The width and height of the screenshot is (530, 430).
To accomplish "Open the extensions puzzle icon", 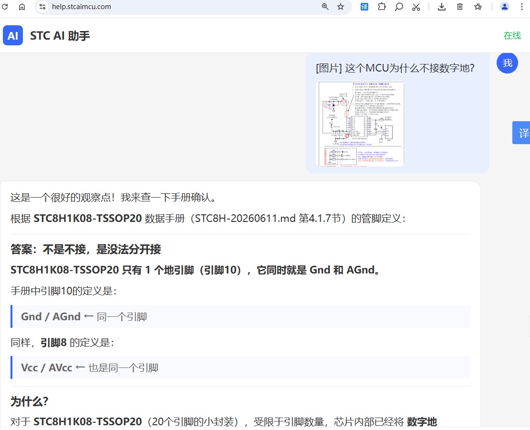I will [382, 7].
